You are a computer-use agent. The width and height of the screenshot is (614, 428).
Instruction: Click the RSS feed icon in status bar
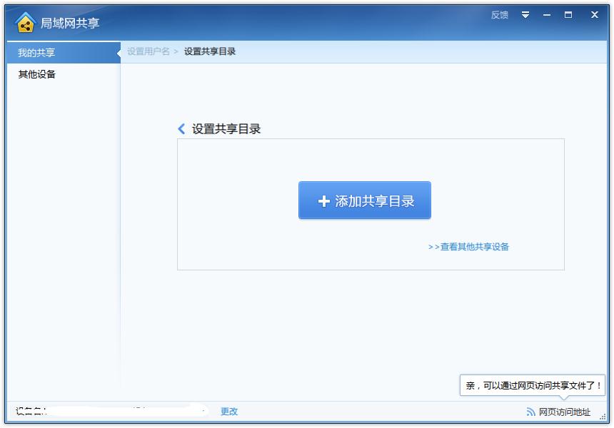530,412
